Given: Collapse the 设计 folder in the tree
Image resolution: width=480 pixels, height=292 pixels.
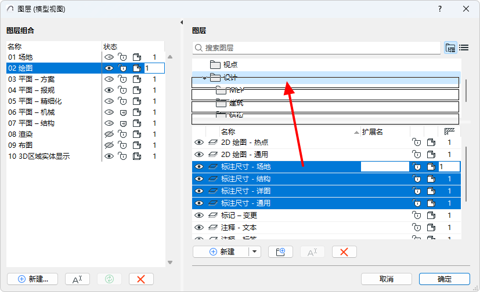Looking at the screenshot, I should pos(204,78).
